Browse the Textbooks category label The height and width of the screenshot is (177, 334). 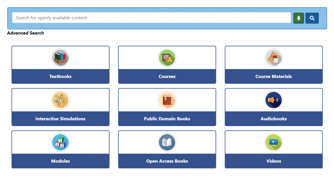click(x=60, y=76)
